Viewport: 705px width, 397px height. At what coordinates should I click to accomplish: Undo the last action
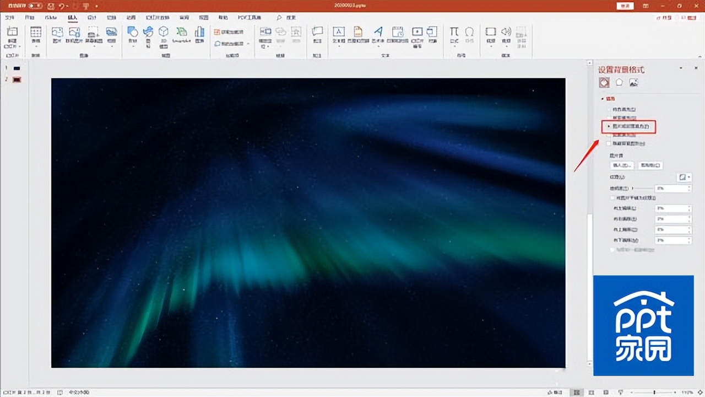click(x=62, y=6)
